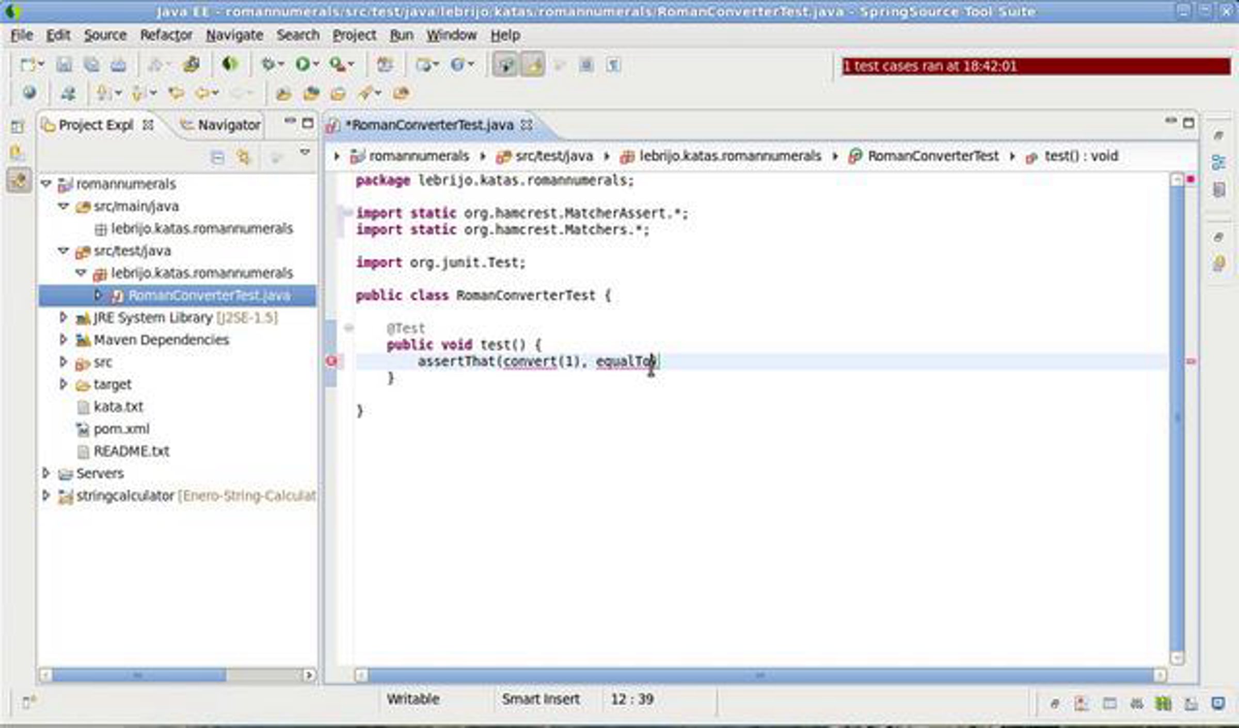Viewport: 1239px width, 728px height.
Task: Toggle Mark Occurrences highlighter button
Action: (x=533, y=65)
